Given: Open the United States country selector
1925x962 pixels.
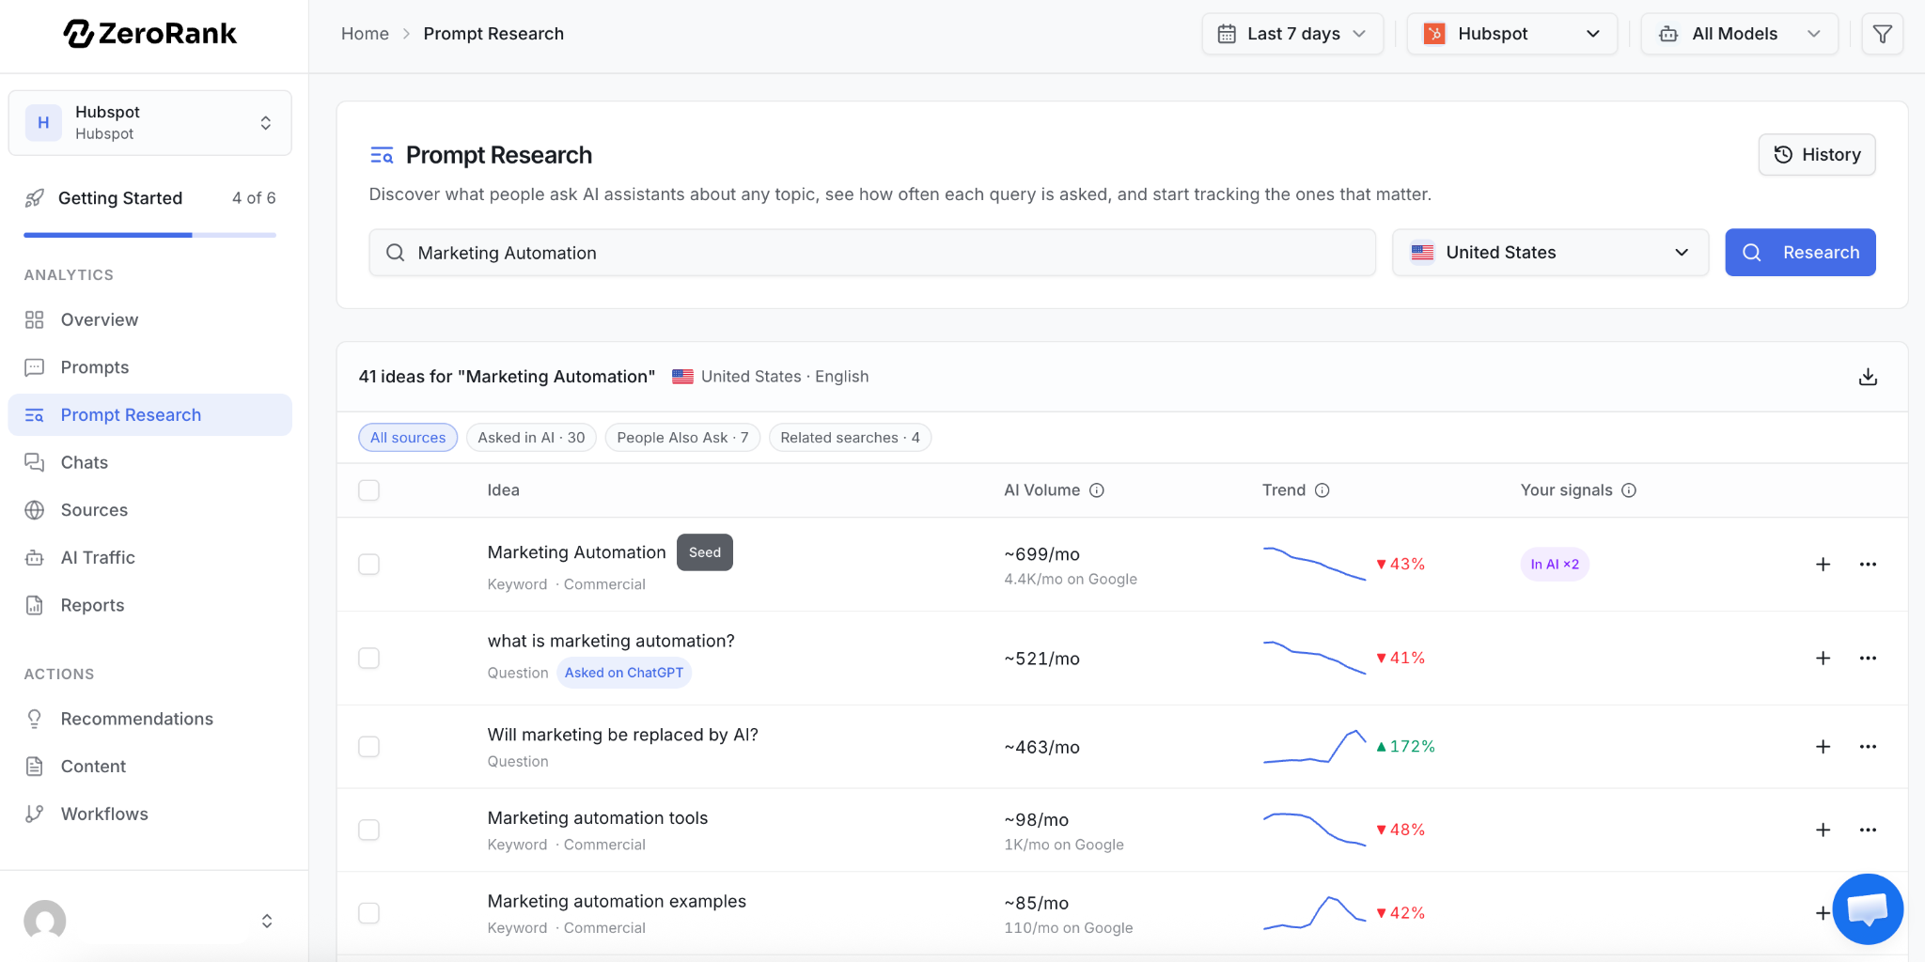Looking at the screenshot, I should [x=1550, y=253].
